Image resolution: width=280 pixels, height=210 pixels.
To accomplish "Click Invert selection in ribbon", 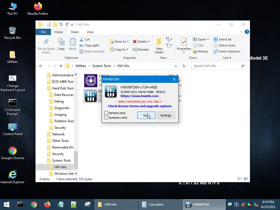I will click(227, 51).
